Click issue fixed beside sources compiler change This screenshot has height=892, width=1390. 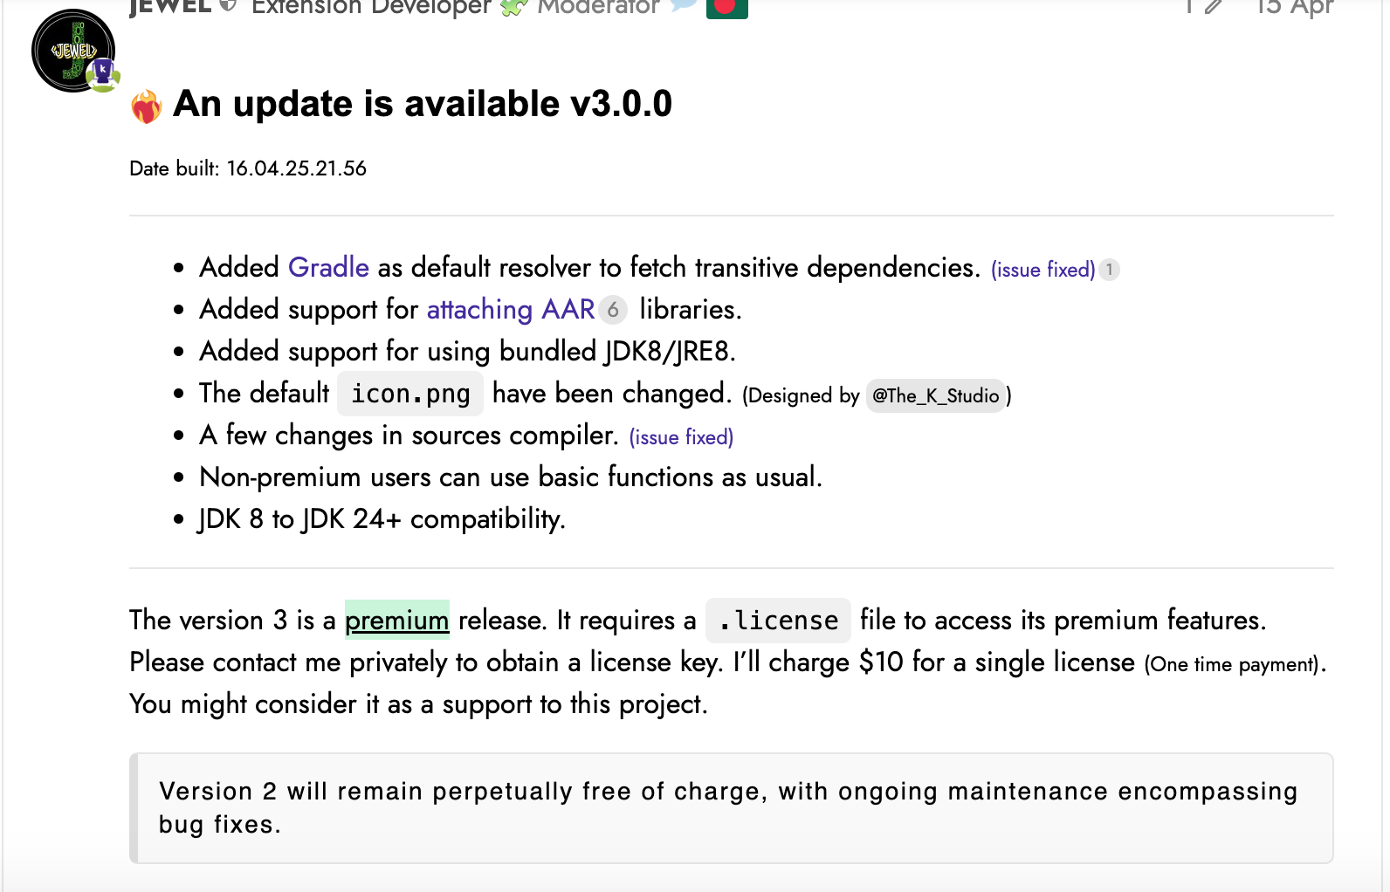(681, 437)
